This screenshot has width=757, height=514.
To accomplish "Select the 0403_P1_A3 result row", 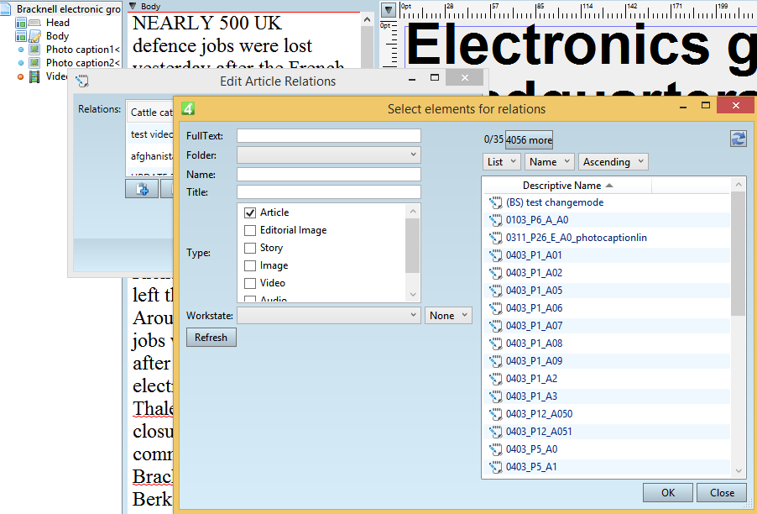I will [608, 396].
